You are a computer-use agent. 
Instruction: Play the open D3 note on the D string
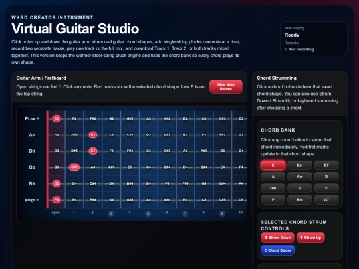(57, 151)
